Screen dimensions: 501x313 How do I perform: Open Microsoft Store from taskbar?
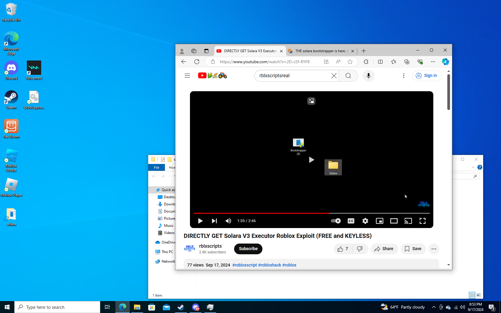(x=151, y=307)
